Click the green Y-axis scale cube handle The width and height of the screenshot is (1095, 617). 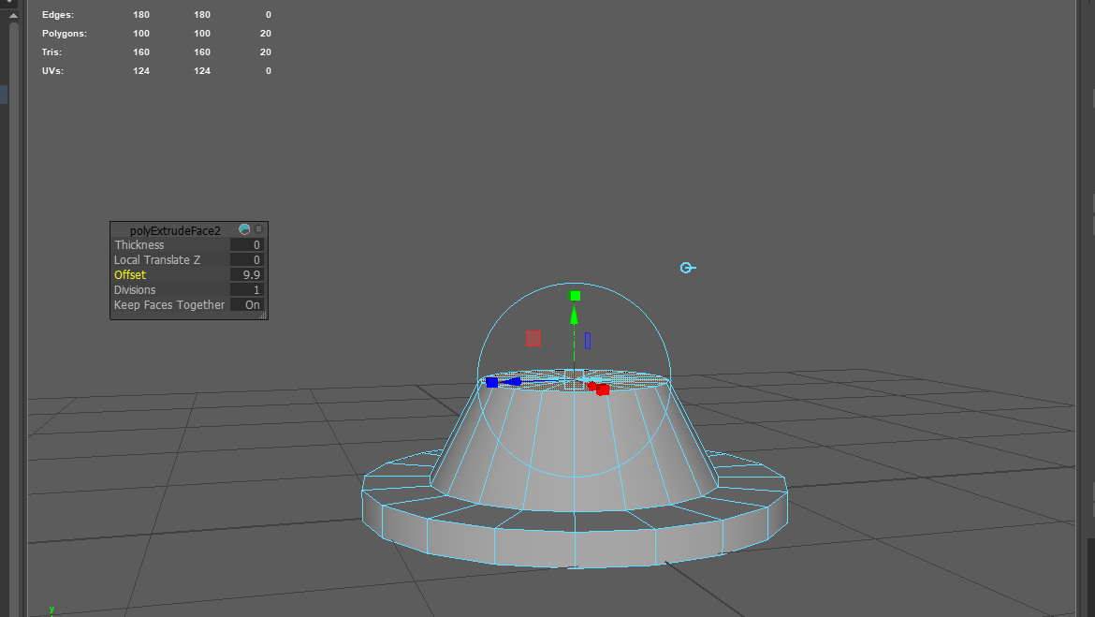pos(575,296)
